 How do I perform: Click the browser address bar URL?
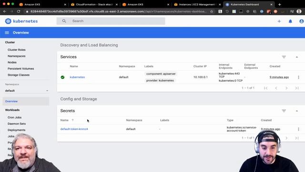(x=119, y=11)
